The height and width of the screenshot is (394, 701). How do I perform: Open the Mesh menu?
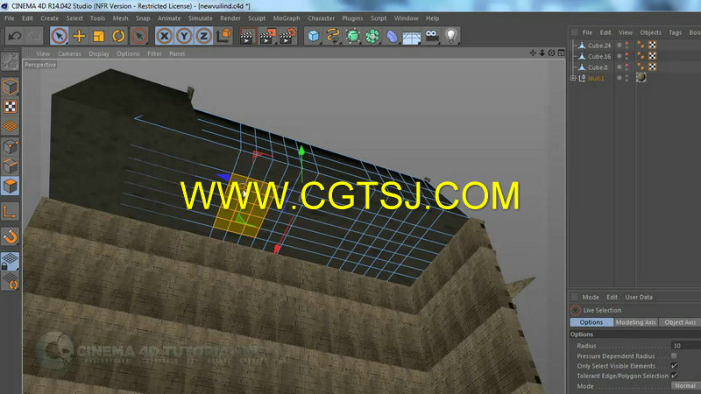pos(120,18)
